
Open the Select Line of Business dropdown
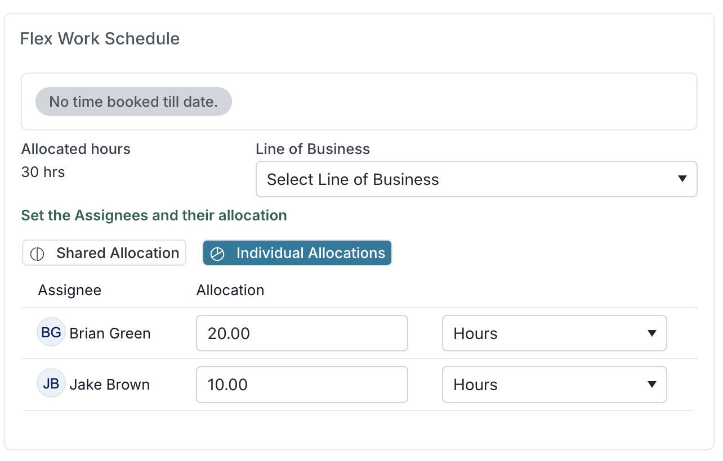coord(476,179)
